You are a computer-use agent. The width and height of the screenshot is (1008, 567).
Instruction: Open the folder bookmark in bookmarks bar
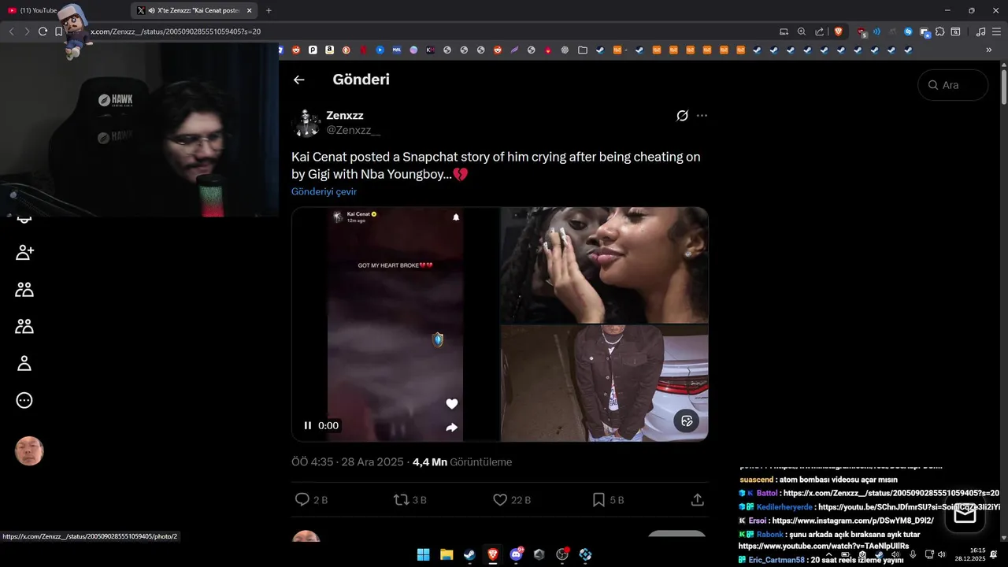click(x=583, y=50)
